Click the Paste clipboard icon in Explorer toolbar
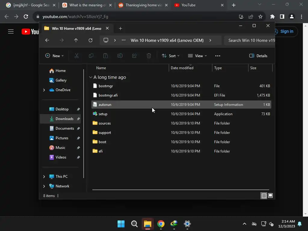Screen dimensions: 308x231 [x=106, y=56]
